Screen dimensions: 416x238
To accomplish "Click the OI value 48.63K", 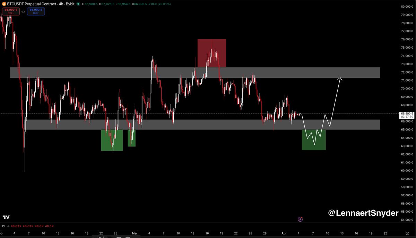I will pos(16,226).
